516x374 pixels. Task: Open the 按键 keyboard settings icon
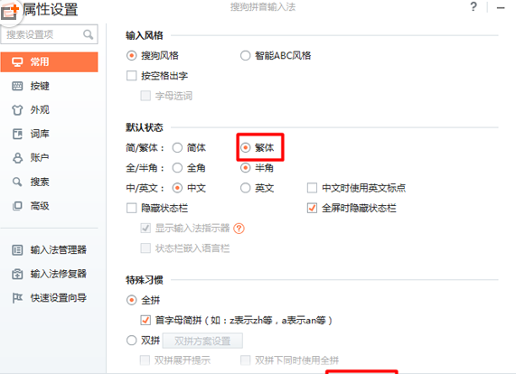(17, 86)
